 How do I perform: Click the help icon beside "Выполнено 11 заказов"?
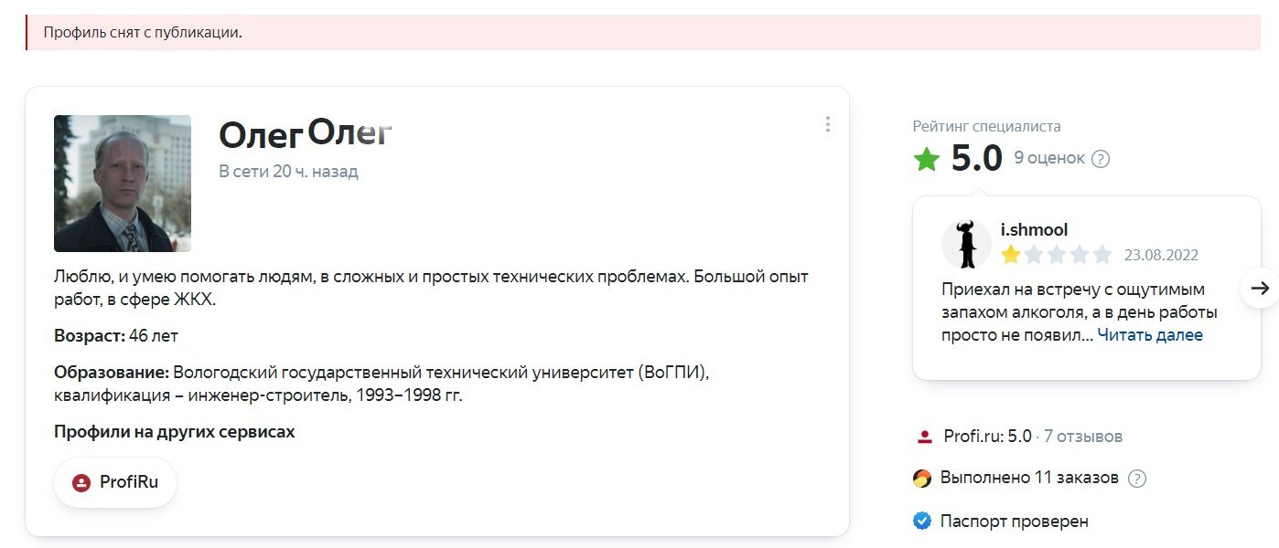pyautogui.click(x=1137, y=479)
